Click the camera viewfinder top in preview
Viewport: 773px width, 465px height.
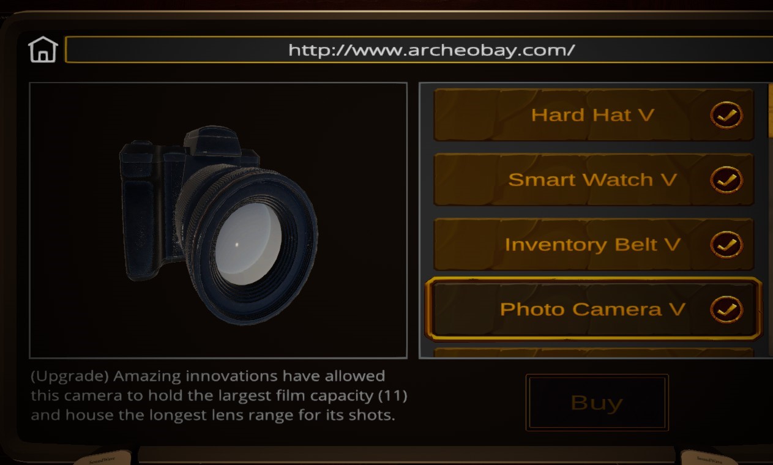click(x=210, y=139)
